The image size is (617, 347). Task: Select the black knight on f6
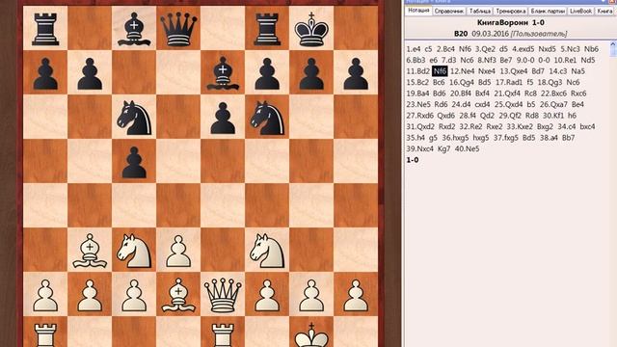coord(267,118)
